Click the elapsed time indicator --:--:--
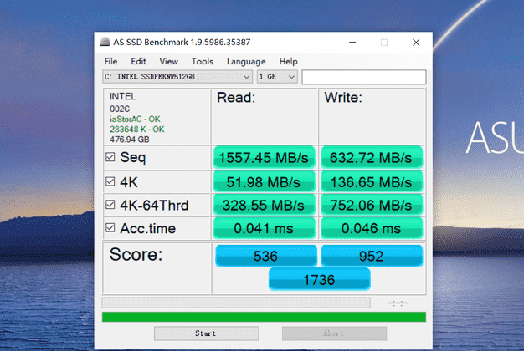The height and width of the screenshot is (351, 524). pyautogui.click(x=398, y=303)
